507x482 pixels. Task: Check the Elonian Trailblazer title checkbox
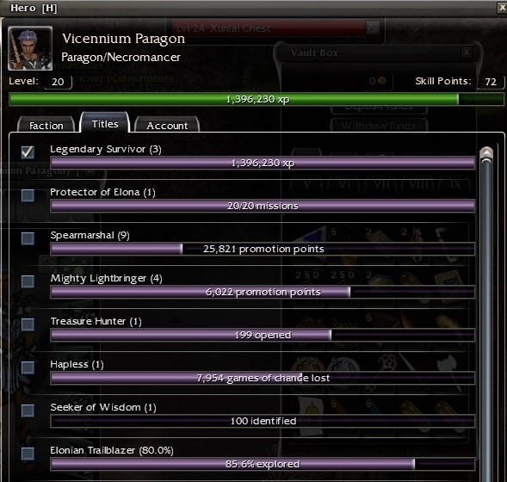pos(28,454)
